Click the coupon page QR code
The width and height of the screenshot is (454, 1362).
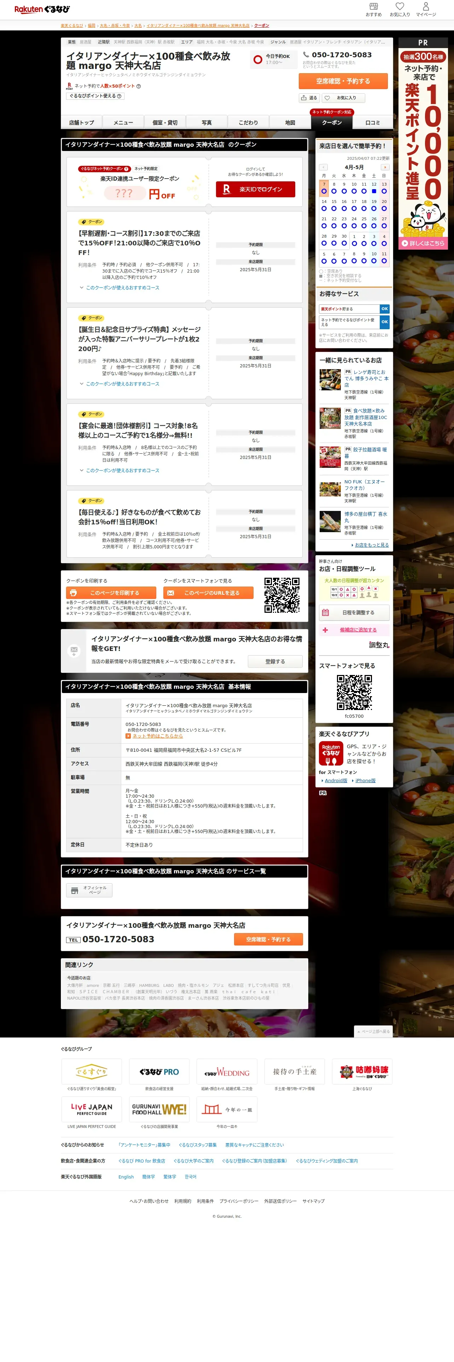pyautogui.click(x=282, y=595)
